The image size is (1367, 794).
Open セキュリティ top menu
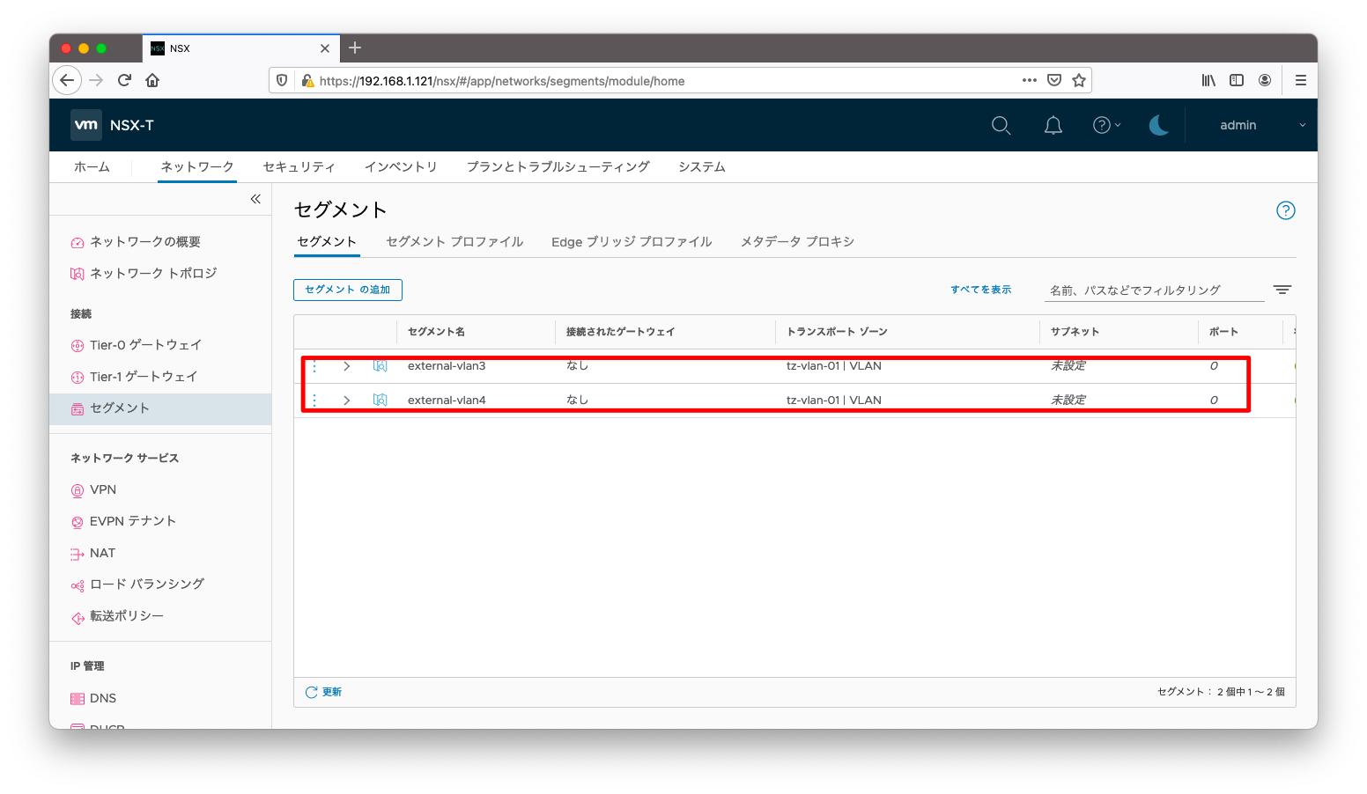point(299,166)
